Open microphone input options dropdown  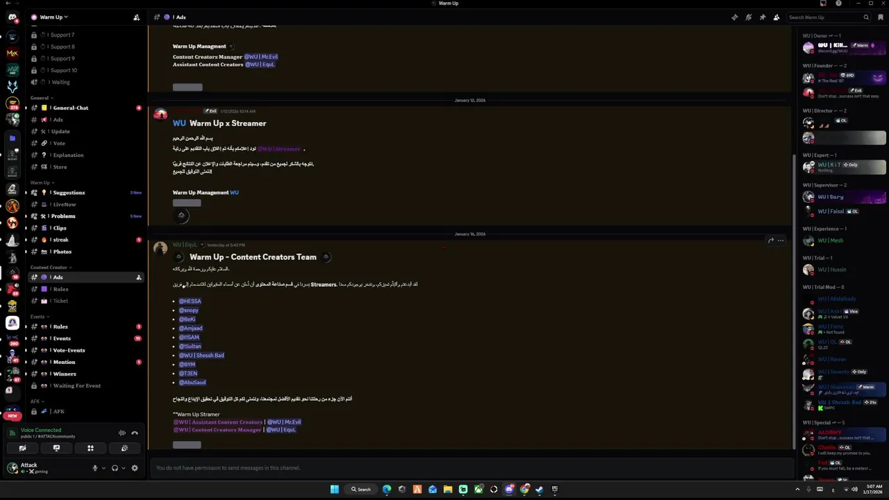pos(103,468)
